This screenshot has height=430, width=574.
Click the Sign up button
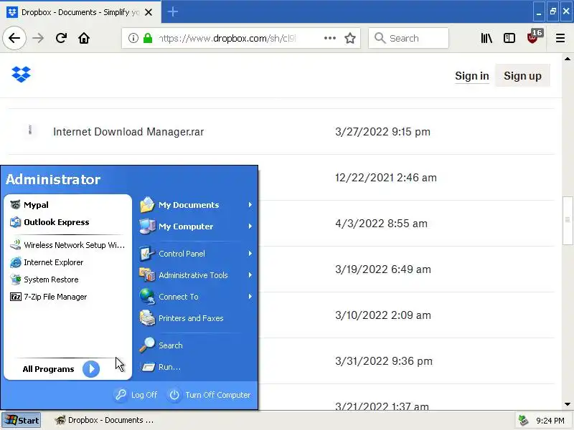[x=522, y=76]
